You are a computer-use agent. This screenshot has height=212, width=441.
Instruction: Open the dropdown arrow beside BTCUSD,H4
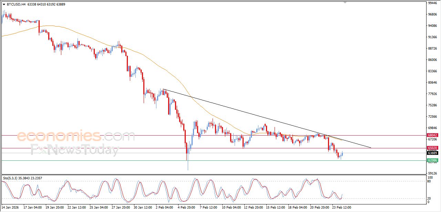[x=4, y=4]
